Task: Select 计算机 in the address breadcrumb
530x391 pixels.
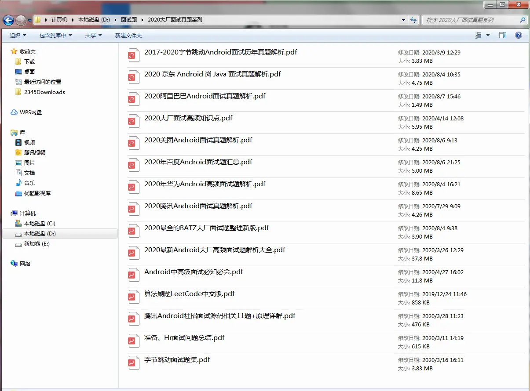Action: coord(59,20)
